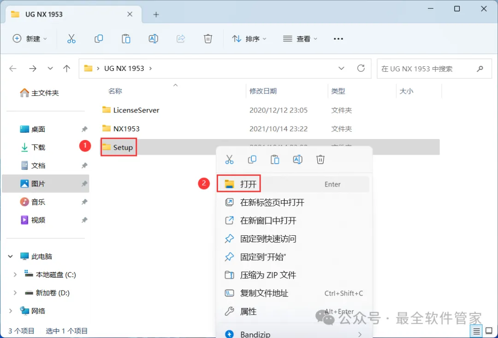The image size is (498, 338).
Task: Click UG NX 1953 breadcrumb in address bar
Action: 124,69
